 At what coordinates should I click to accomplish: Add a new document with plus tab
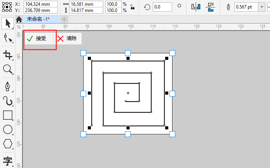pyautogui.click(x=64, y=19)
